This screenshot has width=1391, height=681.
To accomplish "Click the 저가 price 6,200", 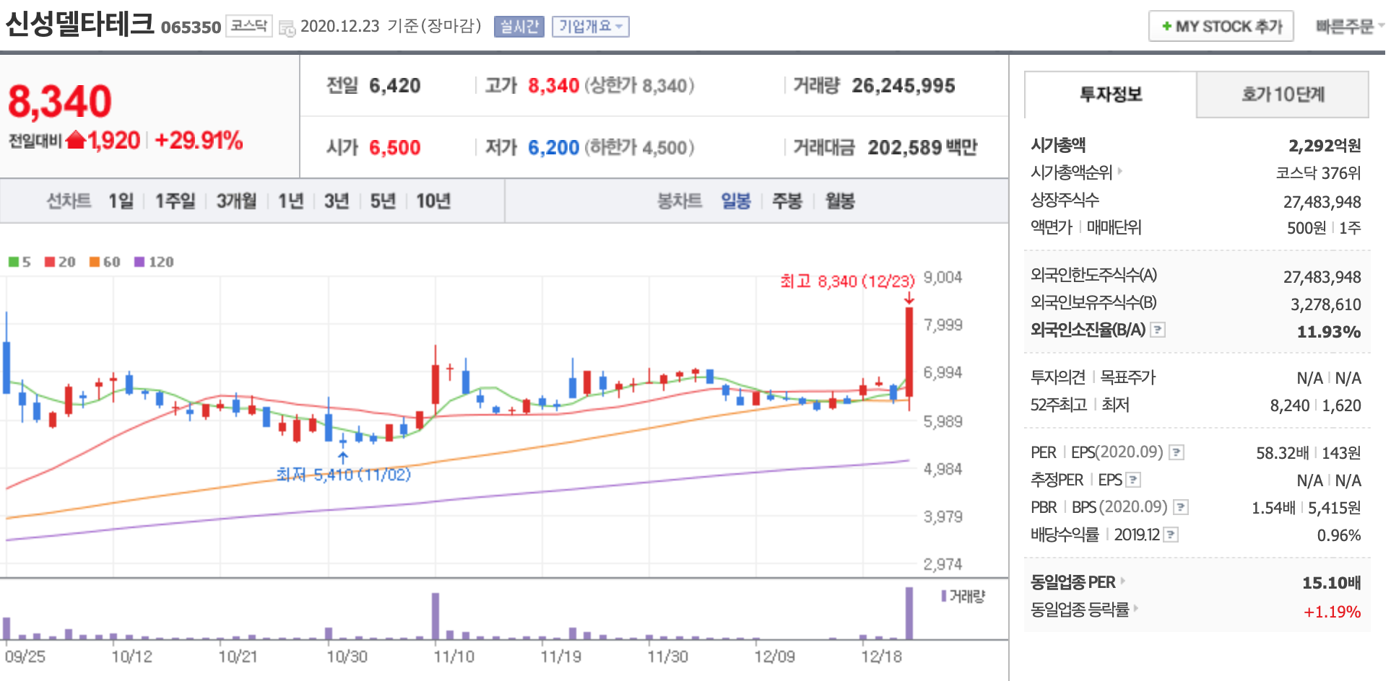I will click(x=554, y=148).
